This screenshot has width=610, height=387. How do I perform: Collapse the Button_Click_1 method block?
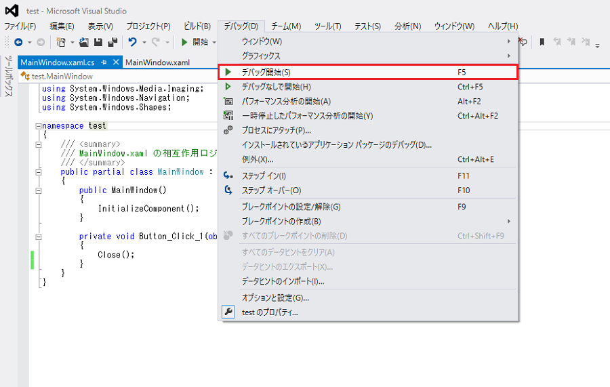coord(38,237)
